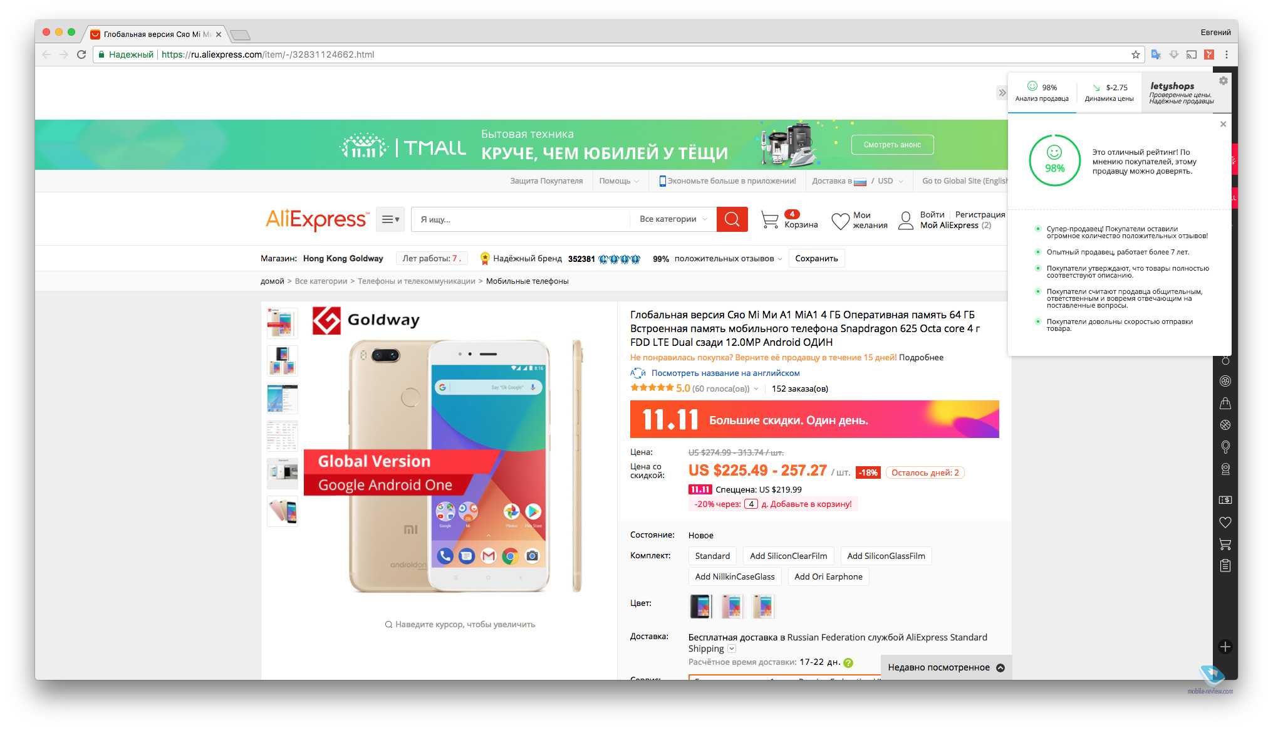1273x730 pixels.
Task: Select Add SiliconClearFilm bundle option
Action: coord(788,556)
